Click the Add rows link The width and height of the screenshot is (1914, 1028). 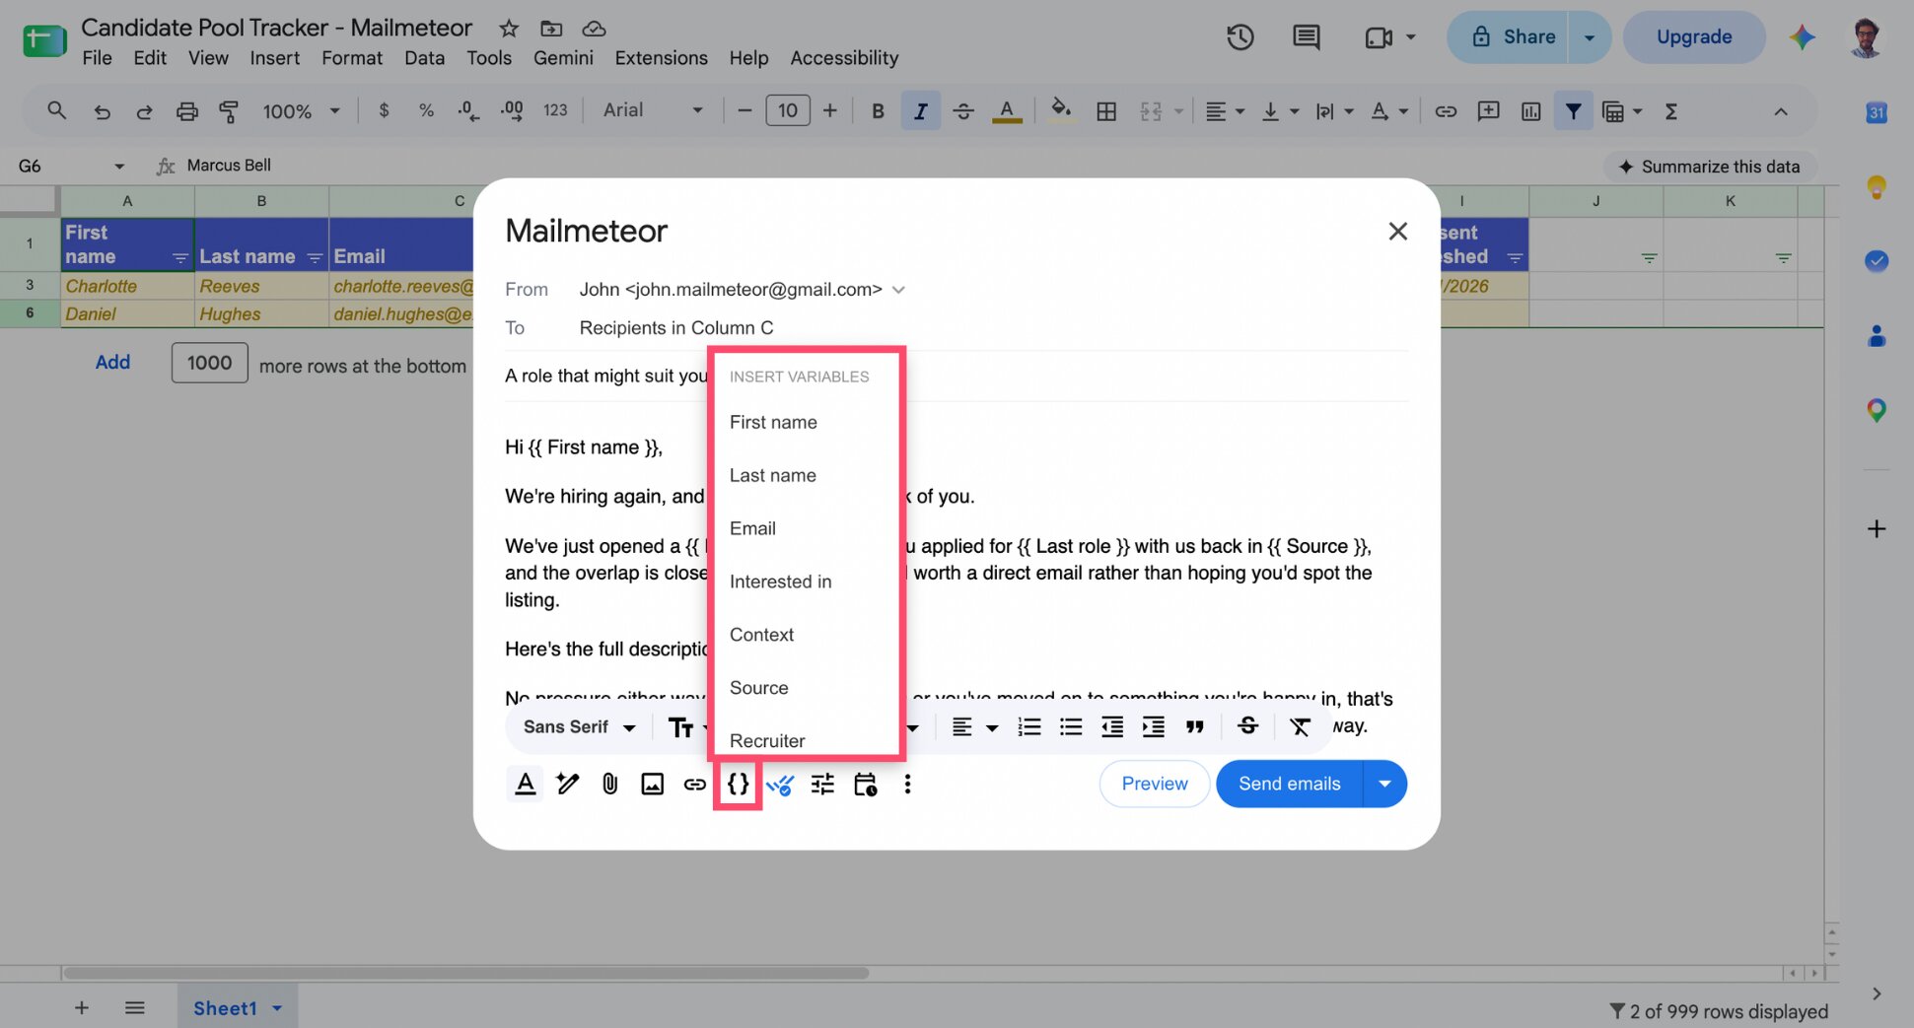coord(112,362)
